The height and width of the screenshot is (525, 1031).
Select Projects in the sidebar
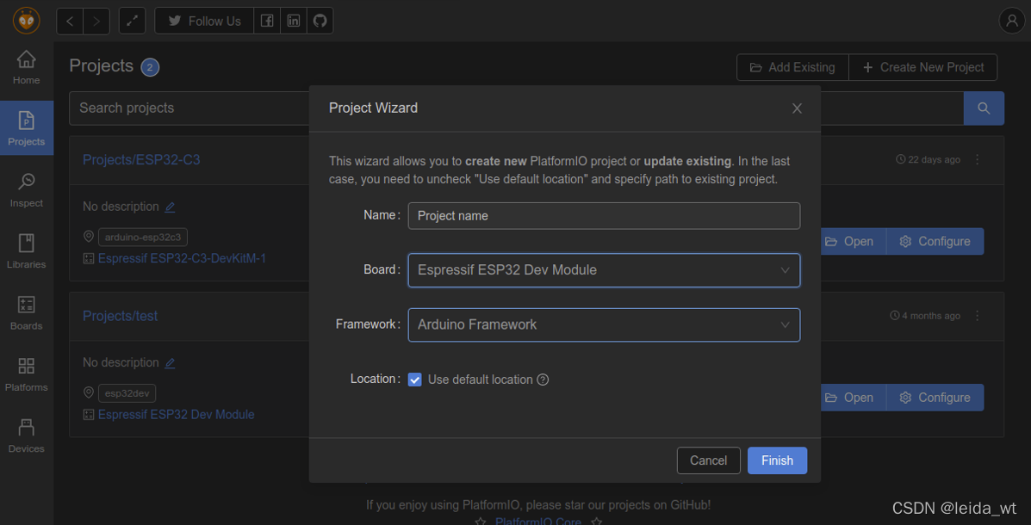pos(27,128)
